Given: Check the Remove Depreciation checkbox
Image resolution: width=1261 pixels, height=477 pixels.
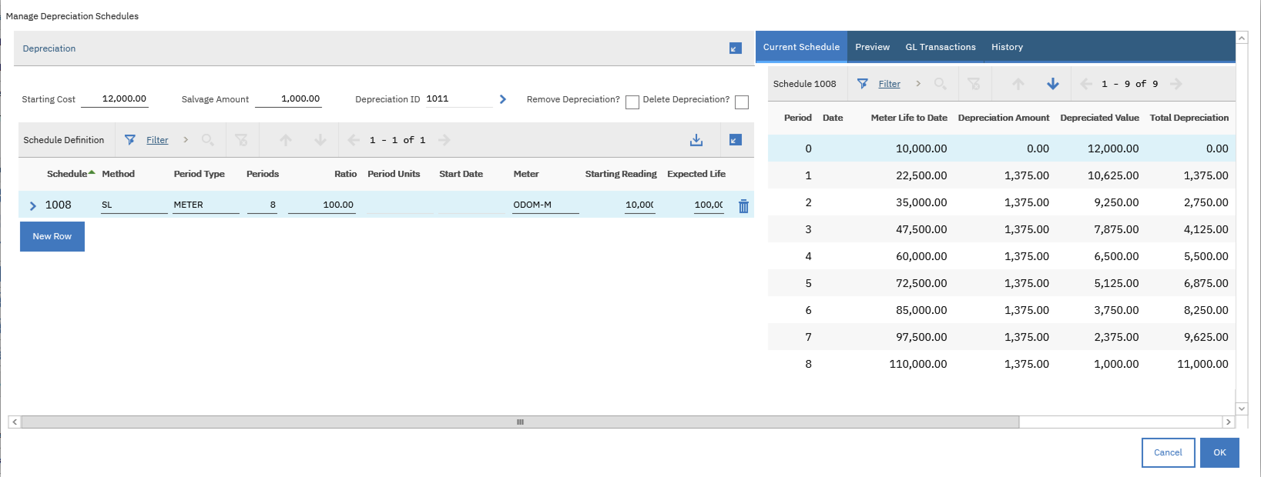Looking at the screenshot, I should coord(632,102).
